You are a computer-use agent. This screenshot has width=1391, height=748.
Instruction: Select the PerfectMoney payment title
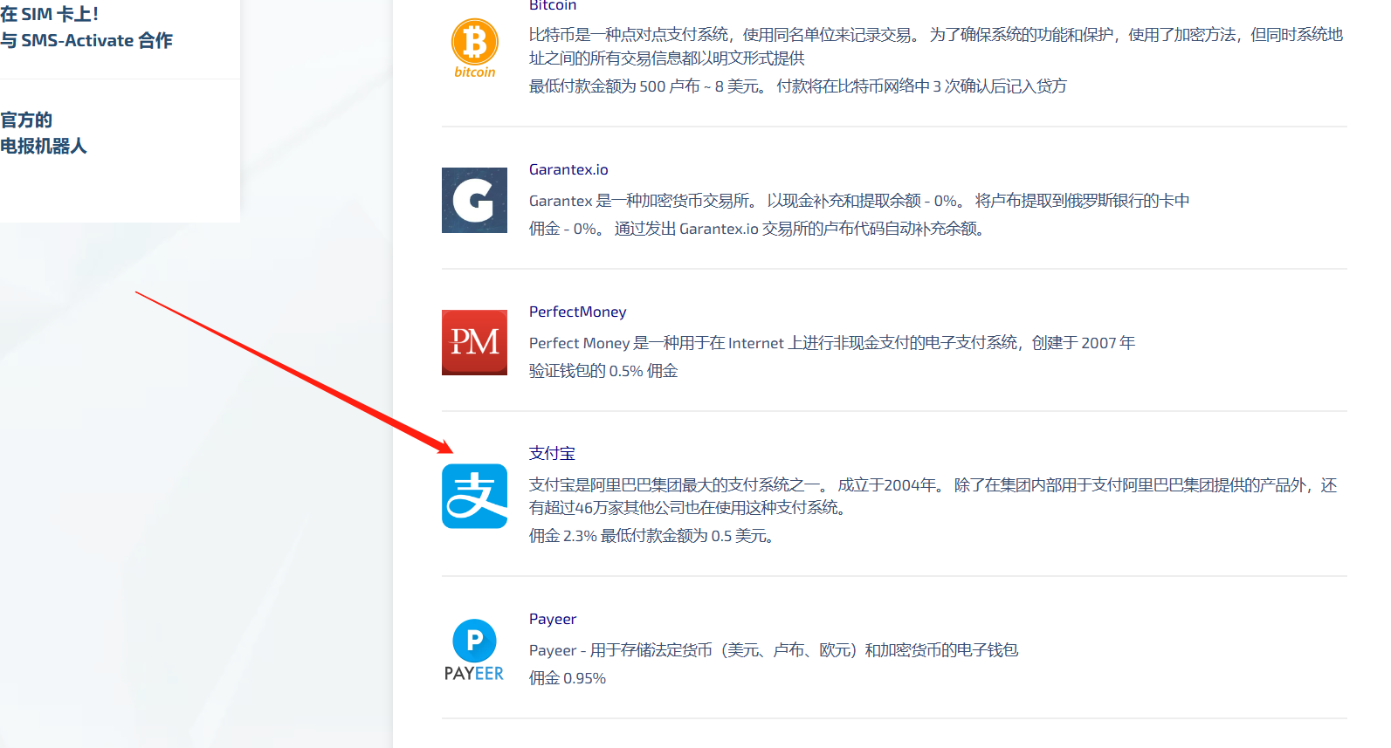click(x=577, y=312)
